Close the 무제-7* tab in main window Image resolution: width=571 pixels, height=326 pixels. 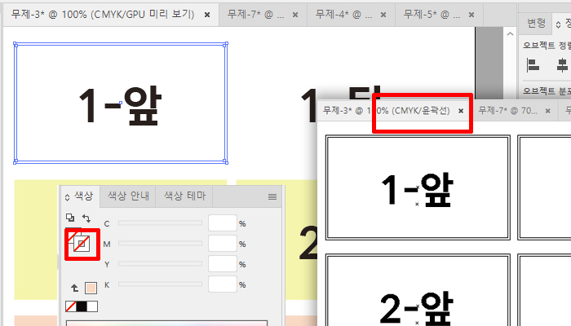coord(295,15)
